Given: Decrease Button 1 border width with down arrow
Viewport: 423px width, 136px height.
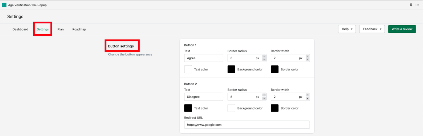Looking at the screenshot, I should 307,60.
